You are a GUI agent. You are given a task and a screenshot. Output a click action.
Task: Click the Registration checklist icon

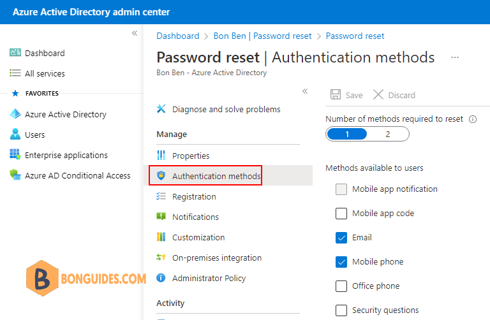click(x=161, y=196)
